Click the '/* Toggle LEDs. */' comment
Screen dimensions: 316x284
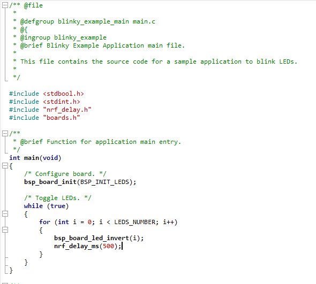coord(58,198)
